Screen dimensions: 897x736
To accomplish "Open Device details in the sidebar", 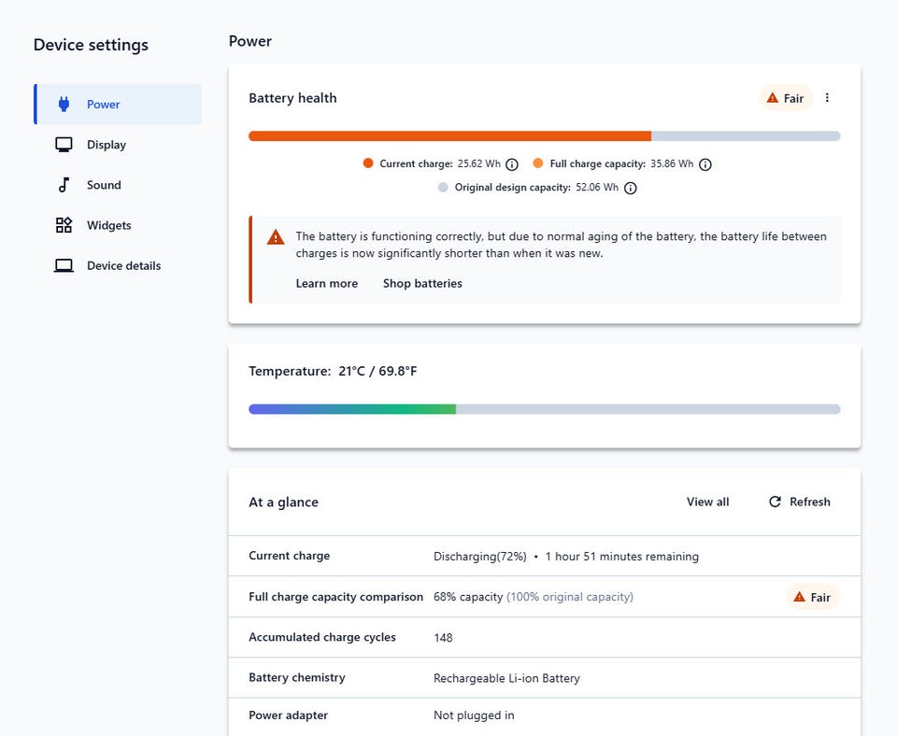I will point(118,265).
